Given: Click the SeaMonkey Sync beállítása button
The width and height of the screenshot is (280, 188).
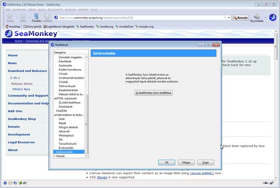Looking at the screenshot, I should pyautogui.click(x=154, y=93).
